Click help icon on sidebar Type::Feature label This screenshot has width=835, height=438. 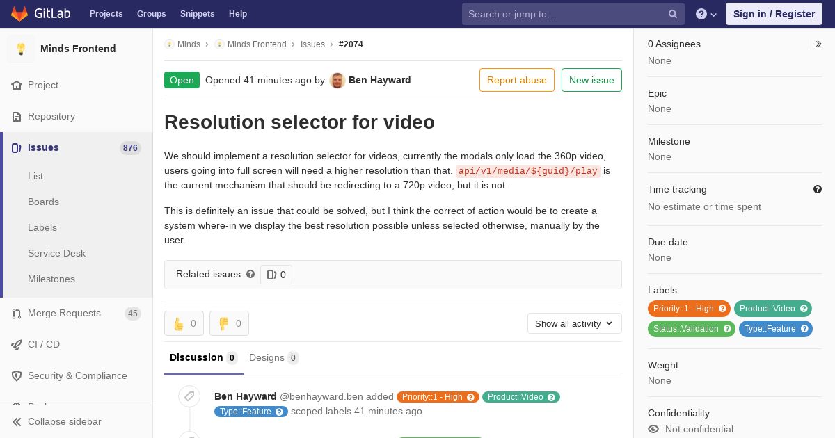(804, 329)
